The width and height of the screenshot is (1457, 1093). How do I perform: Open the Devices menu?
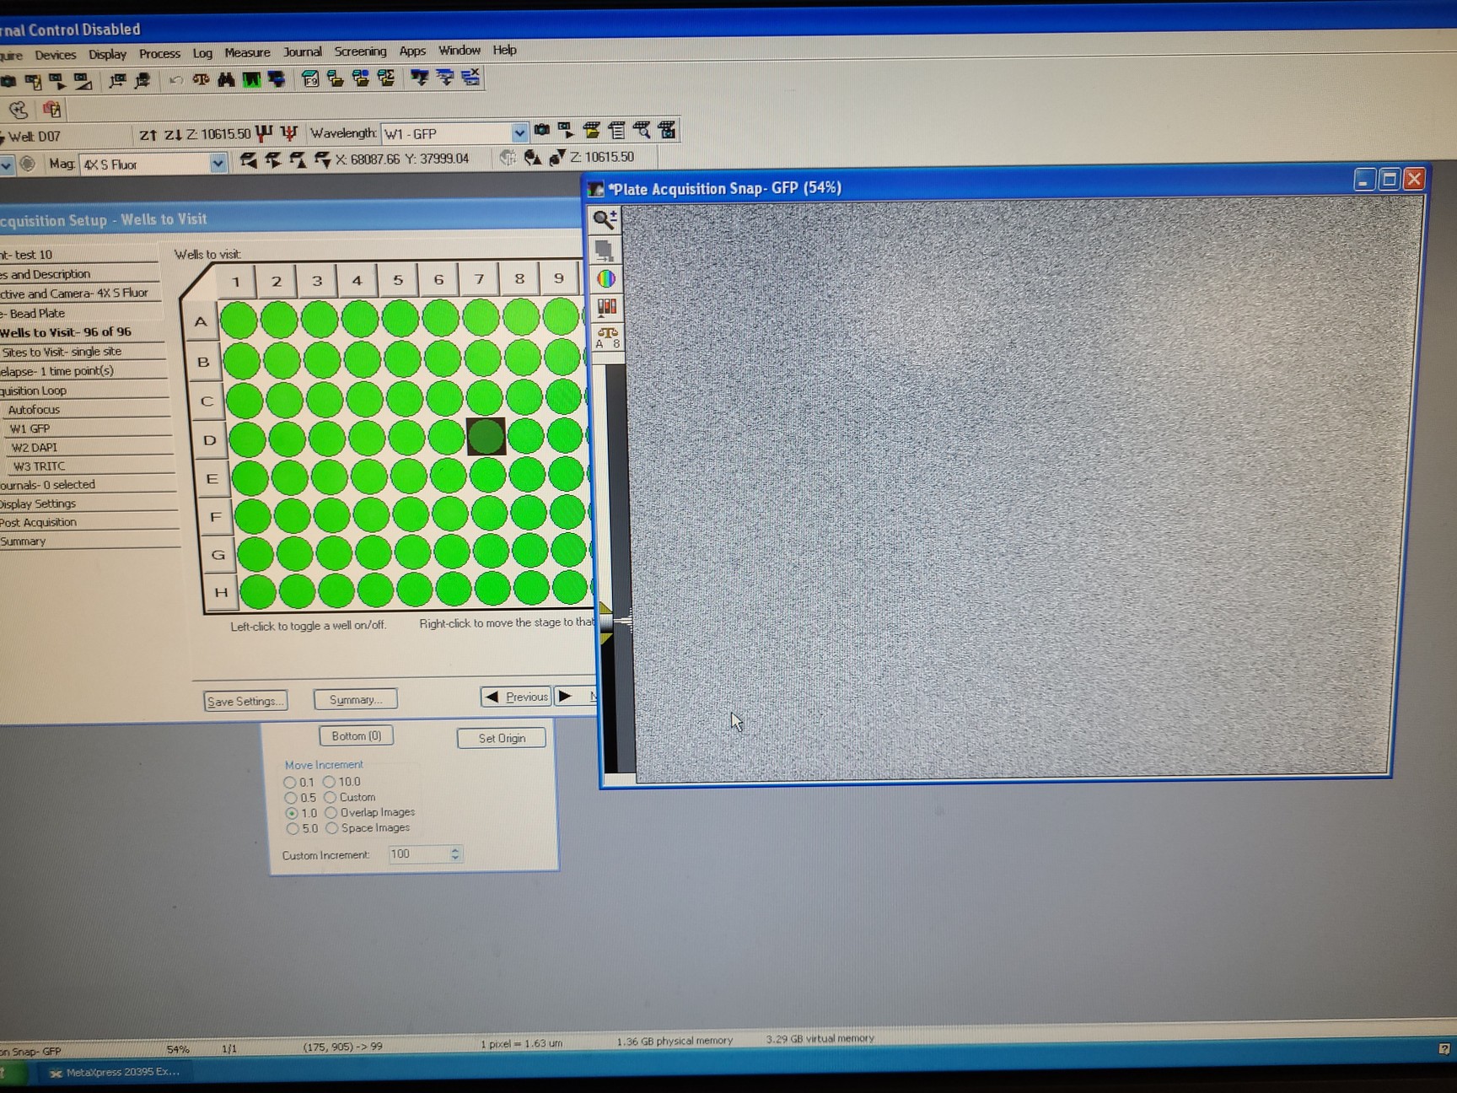[56, 53]
